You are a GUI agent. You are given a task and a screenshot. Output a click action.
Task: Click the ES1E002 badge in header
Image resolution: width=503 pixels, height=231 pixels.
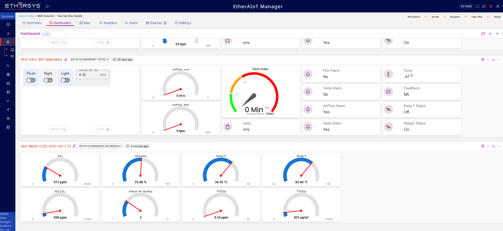466,6
